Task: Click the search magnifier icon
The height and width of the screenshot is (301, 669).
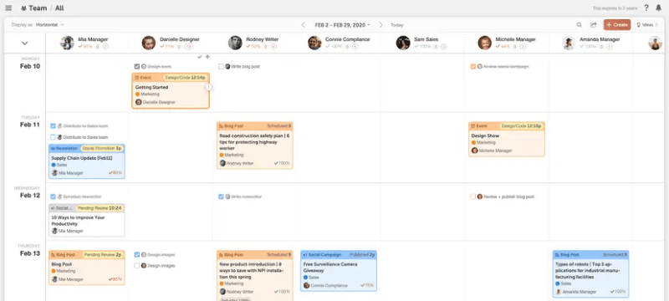Action: tap(579, 25)
